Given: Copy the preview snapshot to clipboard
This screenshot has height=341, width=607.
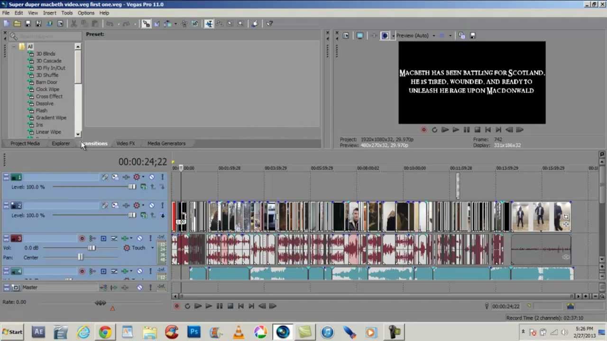Looking at the screenshot, I should [x=461, y=36].
